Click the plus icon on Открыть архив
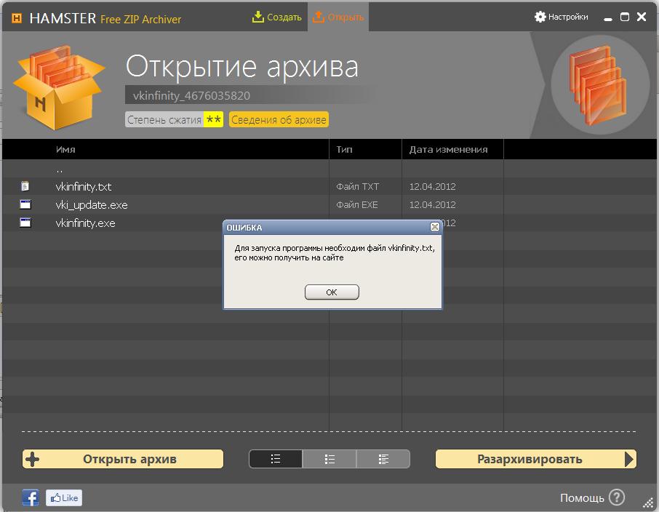 point(32,459)
